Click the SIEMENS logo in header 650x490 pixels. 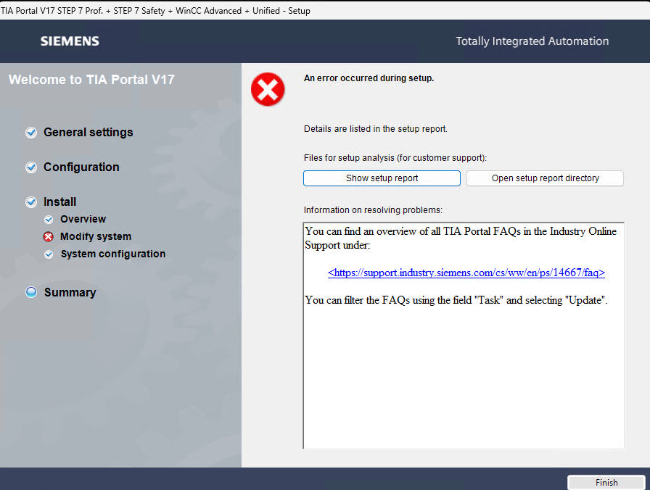point(70,41)
